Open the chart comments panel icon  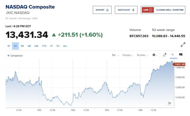[181, 55]
